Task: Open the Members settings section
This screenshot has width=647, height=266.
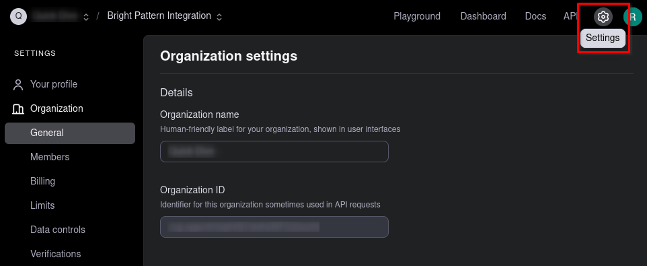Action: (50, 157)
